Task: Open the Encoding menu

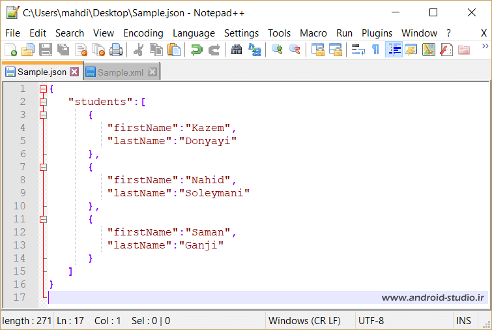Action: pos(143,33)
